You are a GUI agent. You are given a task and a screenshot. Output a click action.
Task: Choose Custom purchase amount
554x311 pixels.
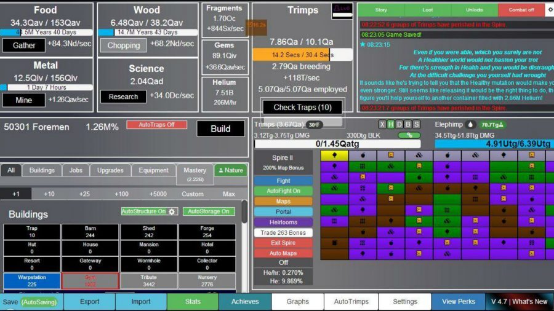(193, 194)
